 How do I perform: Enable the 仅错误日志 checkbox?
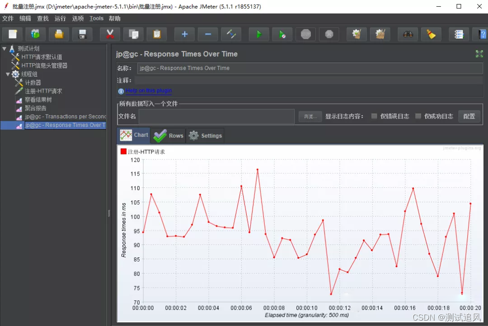[x=374, y=116]
